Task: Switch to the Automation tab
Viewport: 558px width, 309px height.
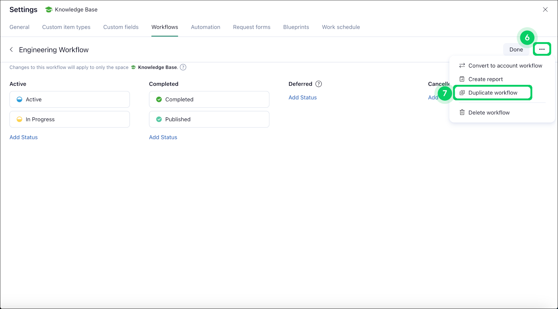Action: click(205, 27)
